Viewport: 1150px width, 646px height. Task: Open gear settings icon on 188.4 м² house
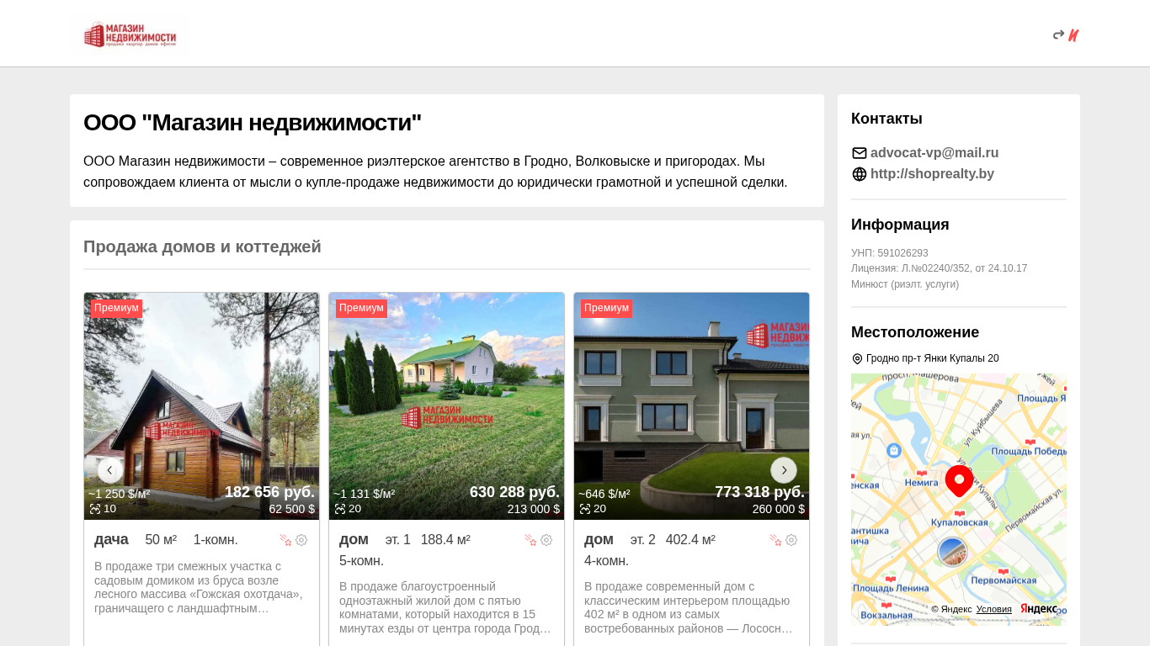(x=546, y=540)
